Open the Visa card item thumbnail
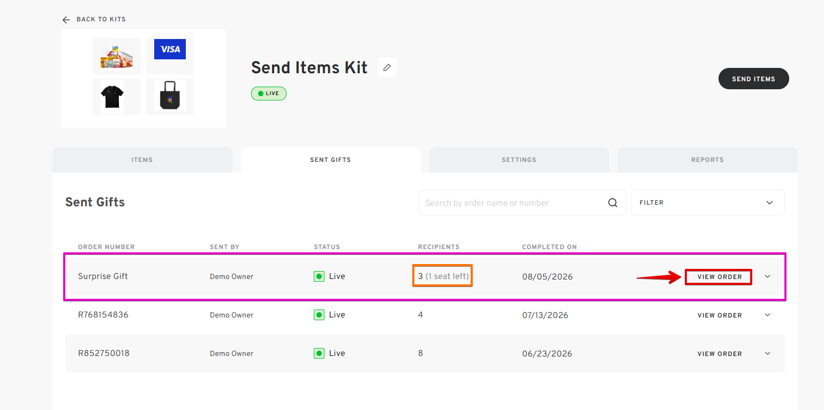This screenshot has height=410, width=824. point(170,50)
